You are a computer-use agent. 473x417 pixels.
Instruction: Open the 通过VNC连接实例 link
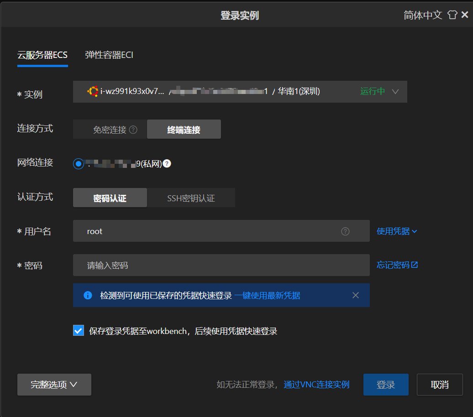coord(316,385)
